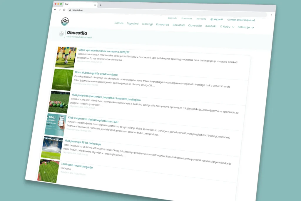Click the TIMLI platform phone thumbnail
Image resolution: width=301 pixels, height=201 pixels.
pyautogui.click(x=56, y=125)
